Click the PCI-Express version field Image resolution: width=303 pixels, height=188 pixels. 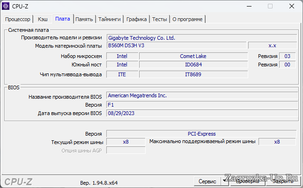pyautogui.click(x=201, y=134)
